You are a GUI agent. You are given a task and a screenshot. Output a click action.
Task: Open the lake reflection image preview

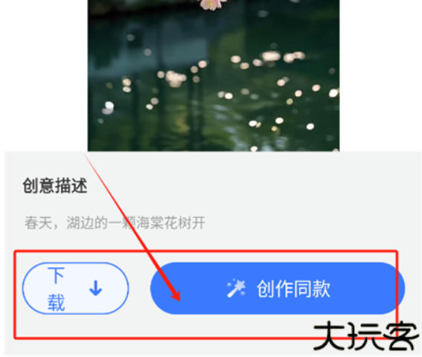click(214, 75)
